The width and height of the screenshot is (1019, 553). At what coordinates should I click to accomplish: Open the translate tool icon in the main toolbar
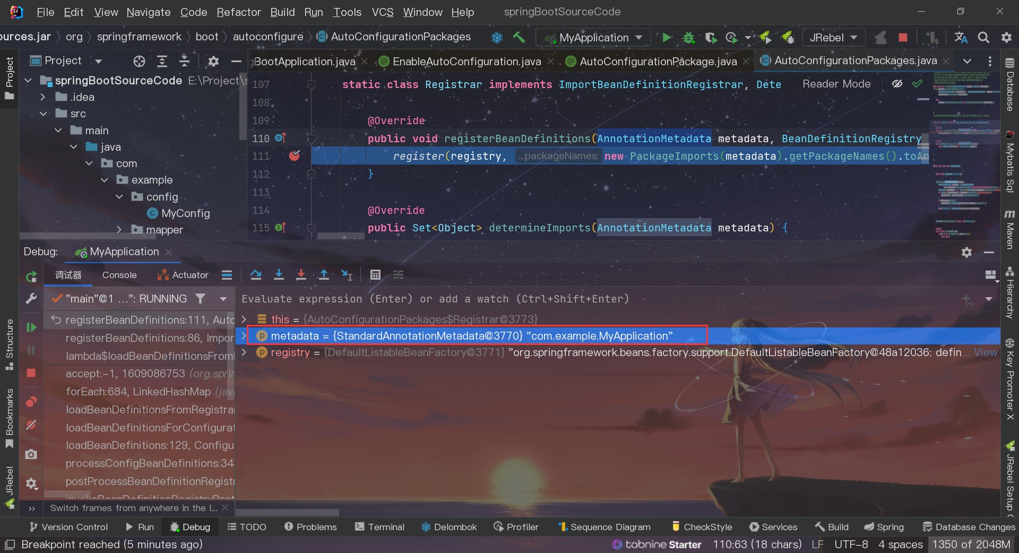pos(961,37)
